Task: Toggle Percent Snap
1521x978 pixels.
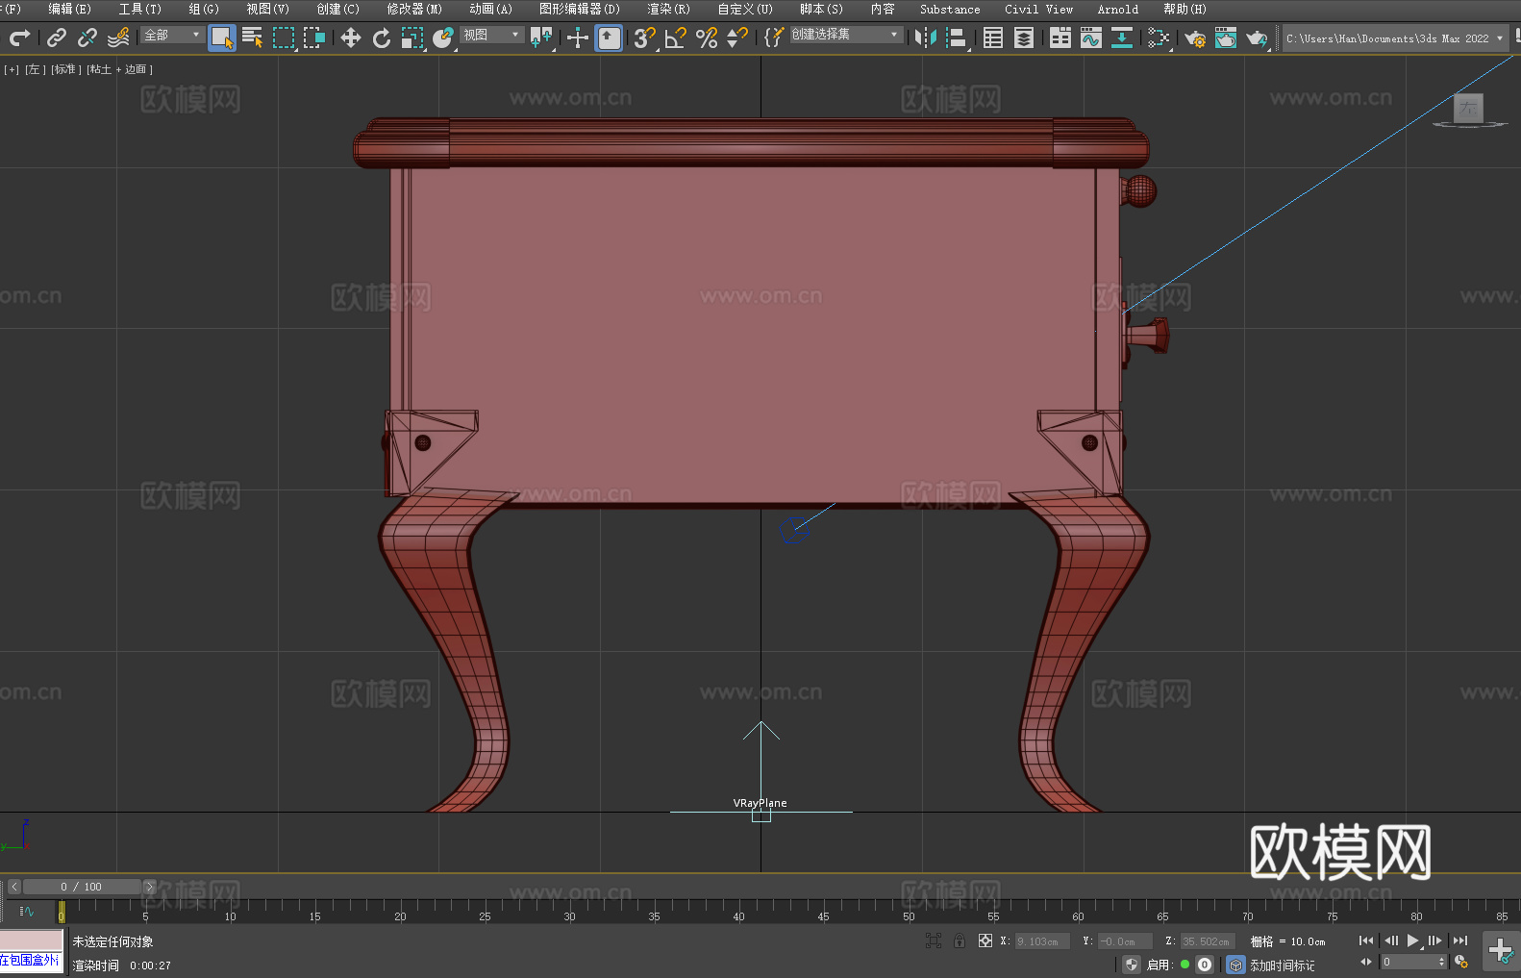Action: (707, 38)
